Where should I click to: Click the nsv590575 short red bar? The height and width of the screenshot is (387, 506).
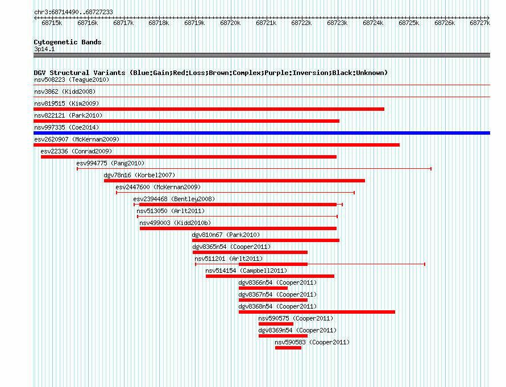(276, 324)
